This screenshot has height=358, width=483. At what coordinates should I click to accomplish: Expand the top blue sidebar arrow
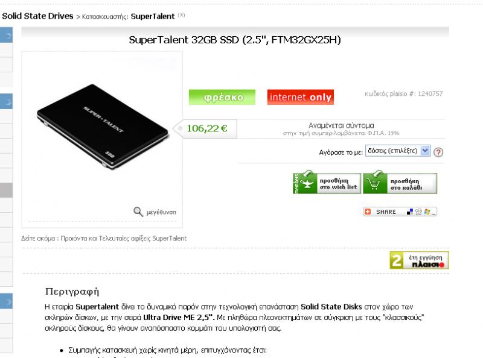point(7,35)
